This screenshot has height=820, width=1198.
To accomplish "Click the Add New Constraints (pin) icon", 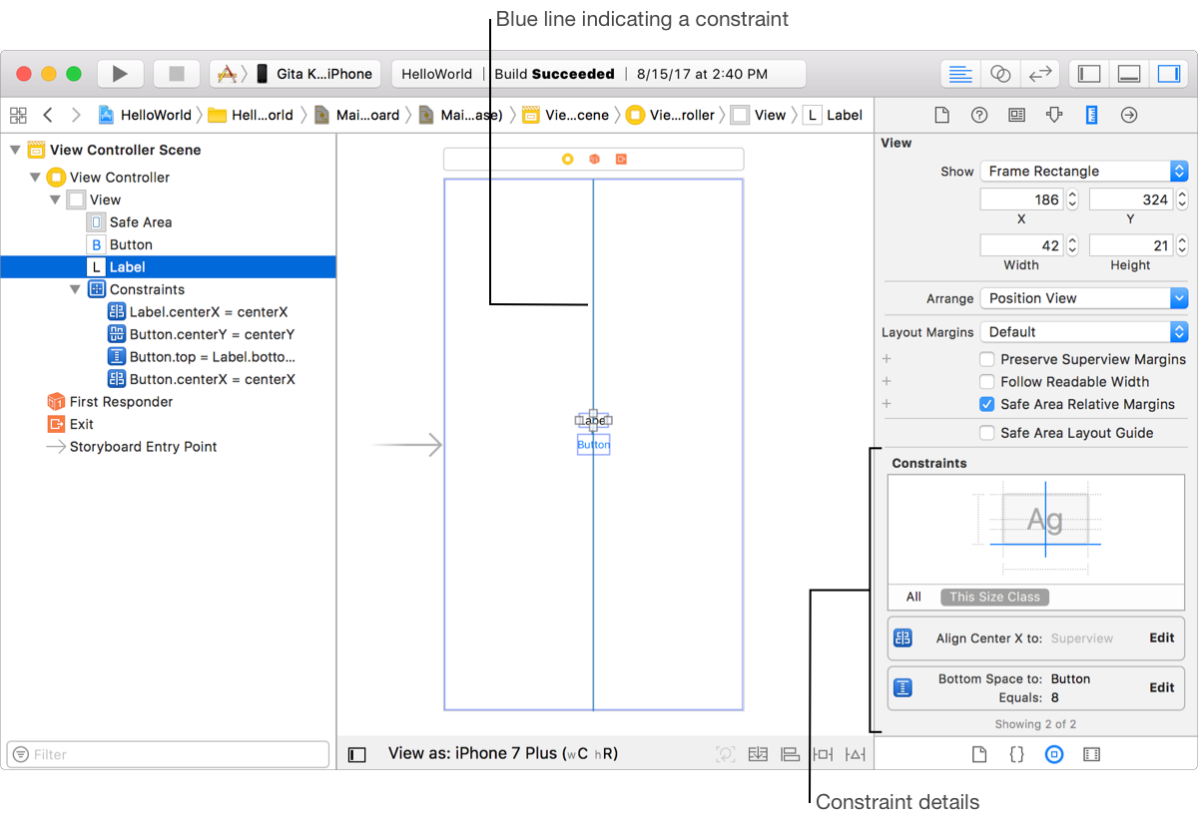I will (823, 754).
